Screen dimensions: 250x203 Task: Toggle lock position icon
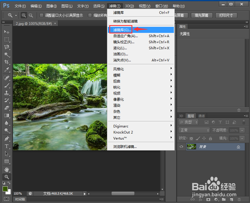pos(204,138)
